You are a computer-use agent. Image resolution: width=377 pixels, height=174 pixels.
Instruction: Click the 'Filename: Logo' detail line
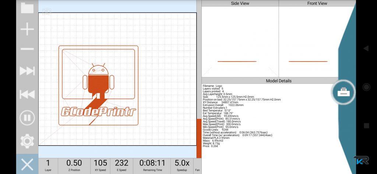pyautogui.click(x=212, y=86)
